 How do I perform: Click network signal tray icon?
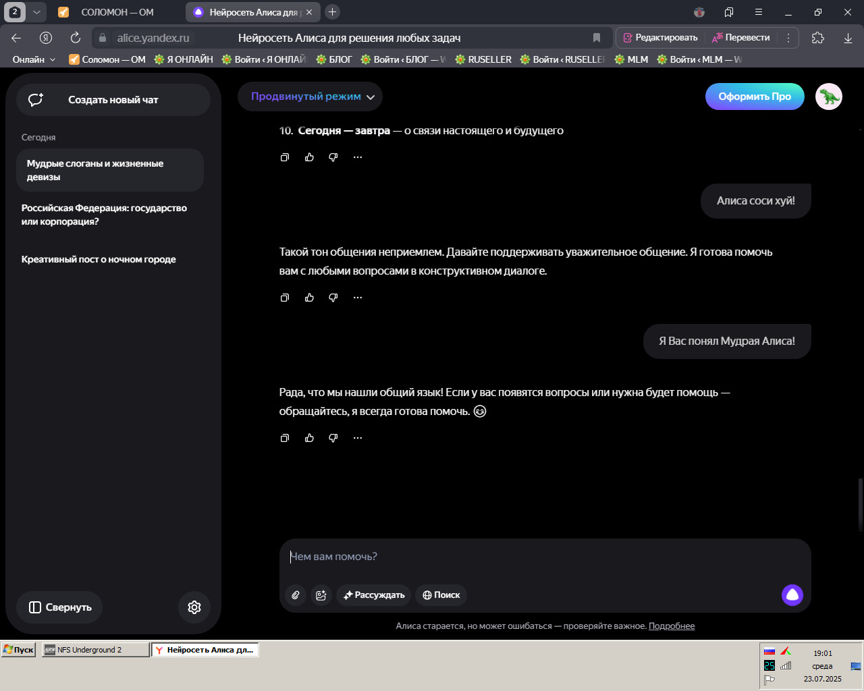point(786,665)
